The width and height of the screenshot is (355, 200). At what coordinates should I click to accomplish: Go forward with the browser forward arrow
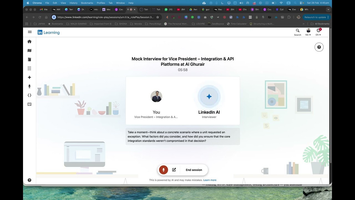[x=33, y=17]
